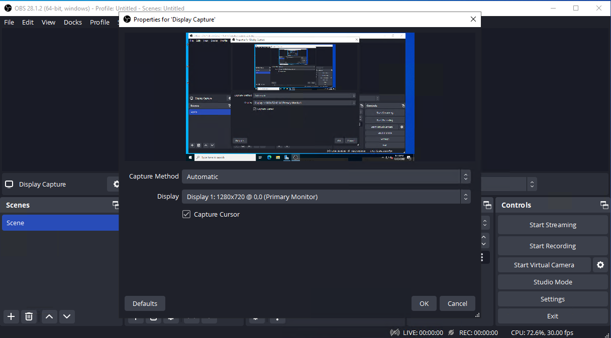Open the Display monitor dropdown

326,197
